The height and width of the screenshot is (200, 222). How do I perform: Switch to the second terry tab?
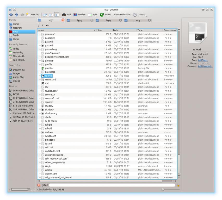tap(109, 20)
